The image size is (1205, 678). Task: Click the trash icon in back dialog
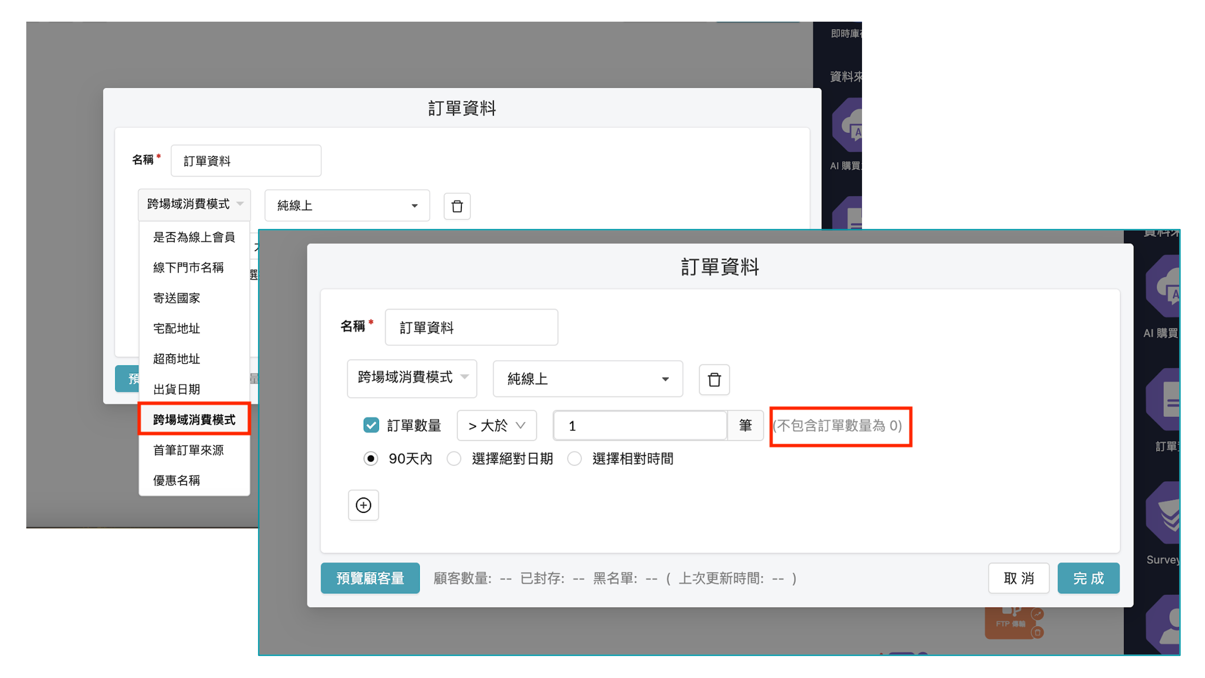[x=456, y=206]
